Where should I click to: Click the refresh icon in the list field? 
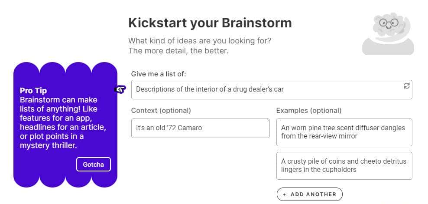tap(406, 86)
